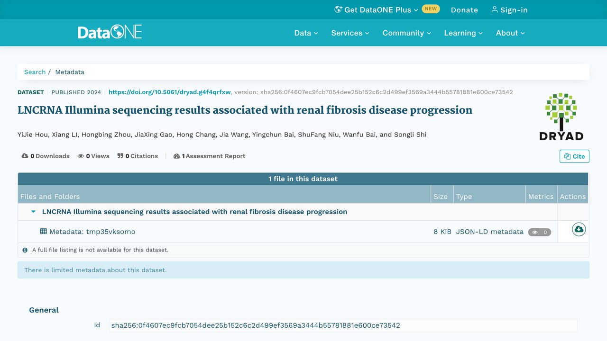Click the Cite button
607x341 pixels.
coord(574,156)
